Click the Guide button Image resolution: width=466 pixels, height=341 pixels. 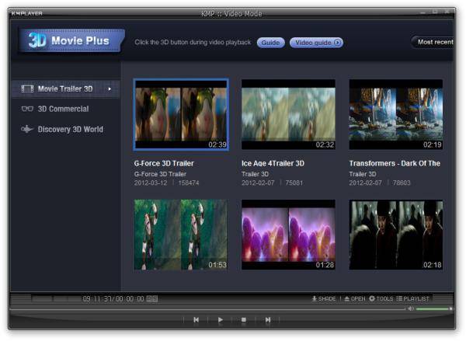(270, 43)
